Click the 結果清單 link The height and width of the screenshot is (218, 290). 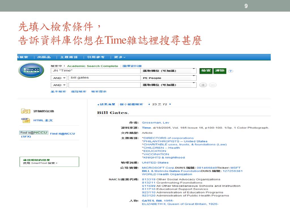tap(107, 104)
